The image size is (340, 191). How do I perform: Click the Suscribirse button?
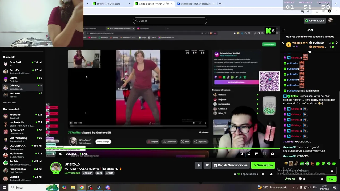coord(263,165)
